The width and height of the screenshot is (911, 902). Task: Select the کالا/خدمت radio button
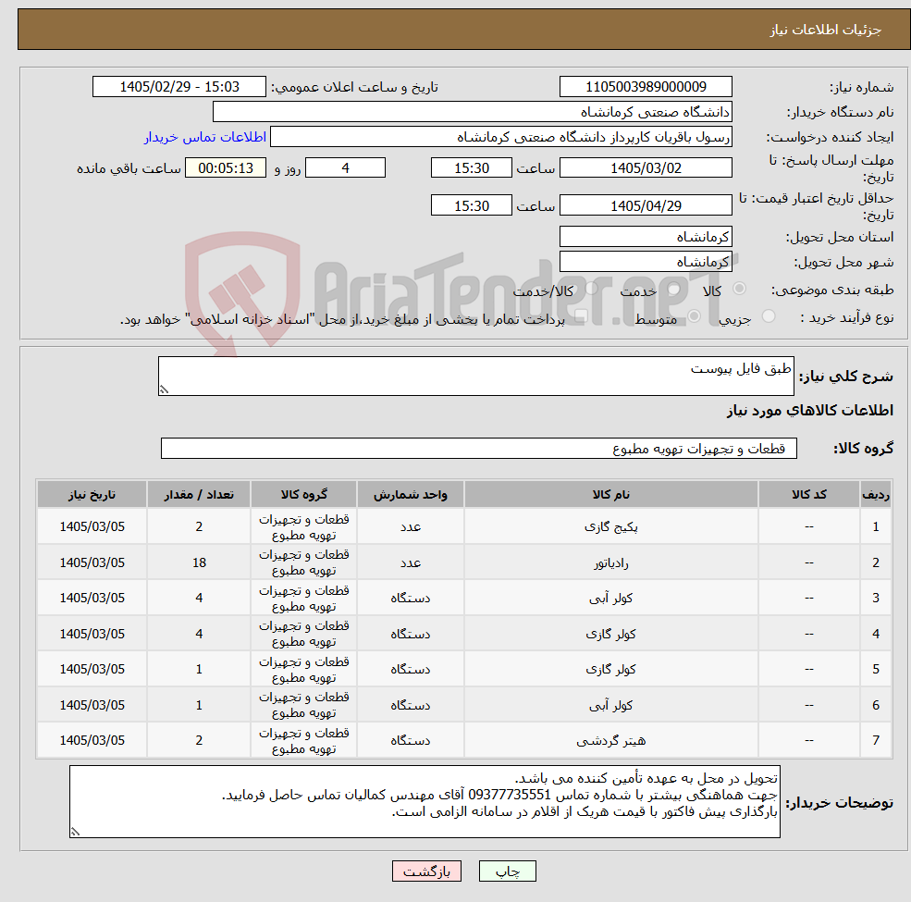[x=591, y=289]
